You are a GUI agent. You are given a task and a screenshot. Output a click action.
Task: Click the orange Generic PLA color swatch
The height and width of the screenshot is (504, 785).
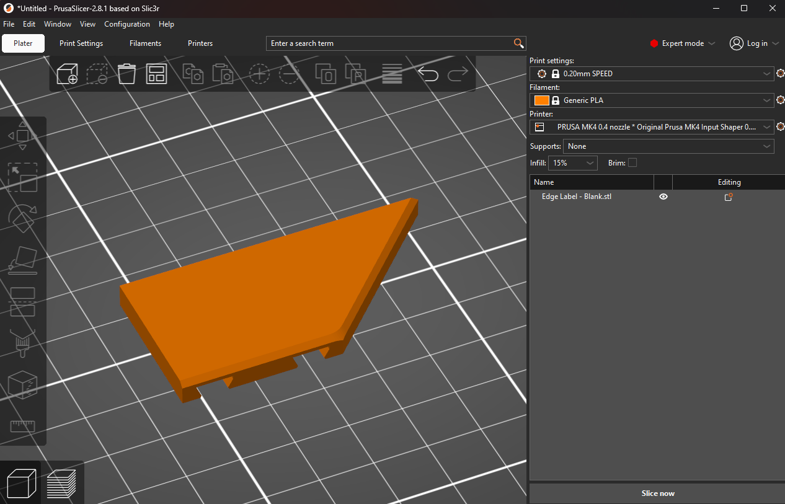(541, 100)
